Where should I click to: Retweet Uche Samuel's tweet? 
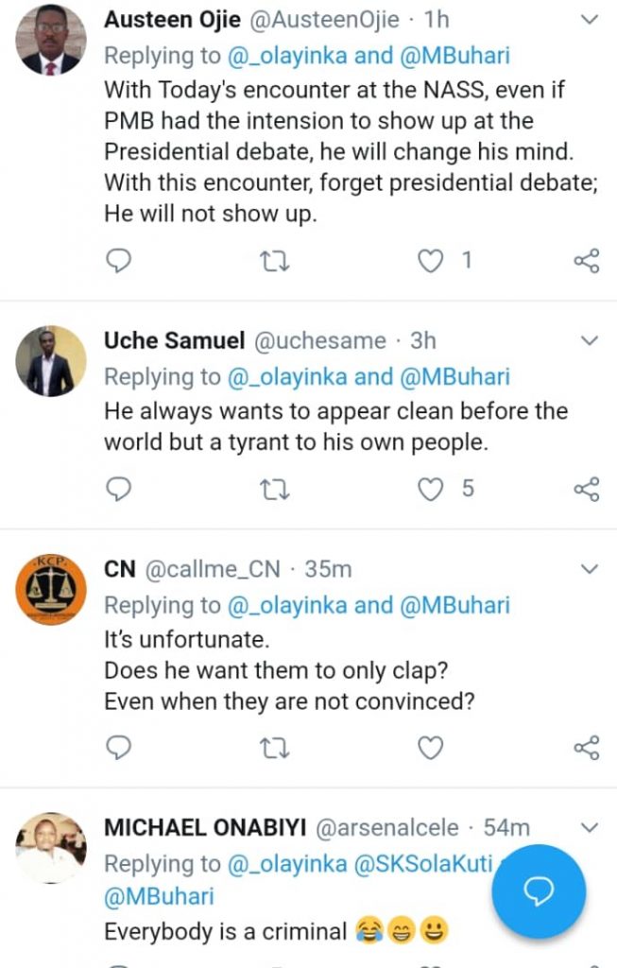274,489
